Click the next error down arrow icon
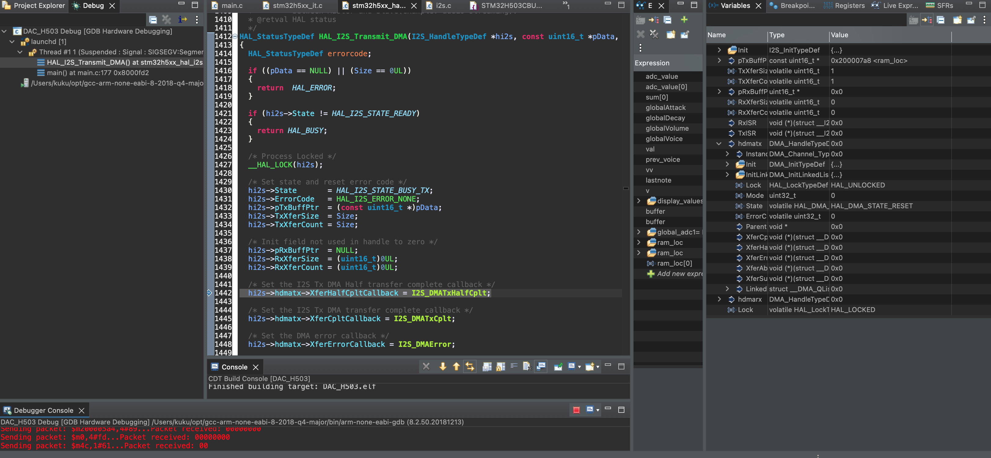Image resolution: width=991 pixels, height=458 pixels. pos(443,366)
